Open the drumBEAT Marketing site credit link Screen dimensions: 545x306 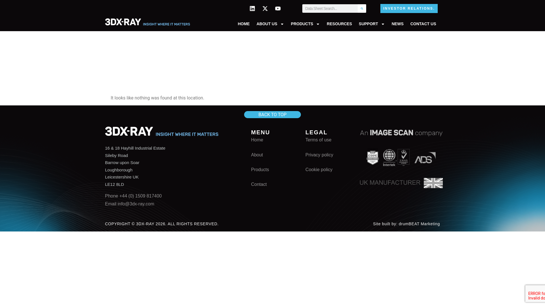pos(419,224)
